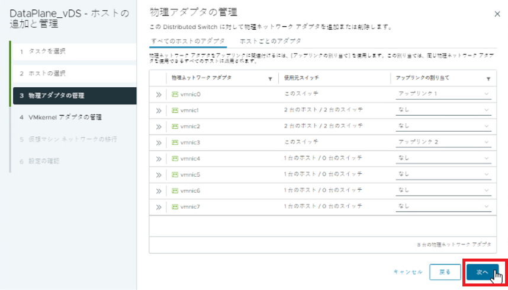Click the vmnic5 network adapter icon
Screen dimensions: 508x290
tap(175, 174)
